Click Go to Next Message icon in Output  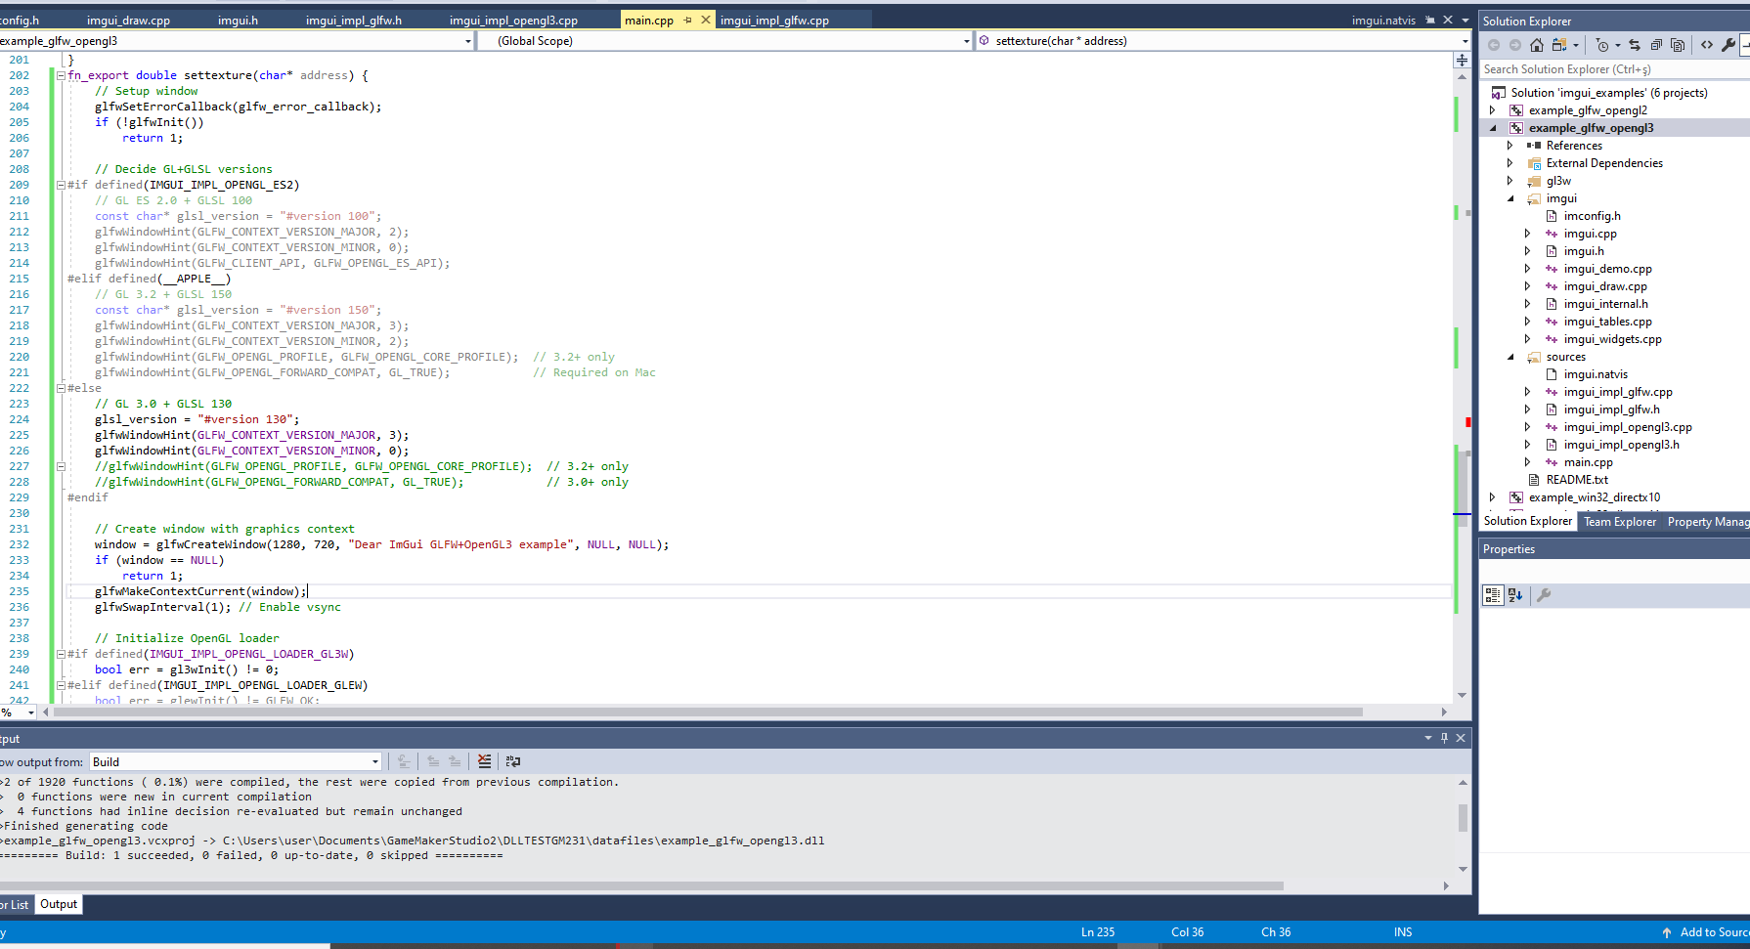click(x=455, y=761)
